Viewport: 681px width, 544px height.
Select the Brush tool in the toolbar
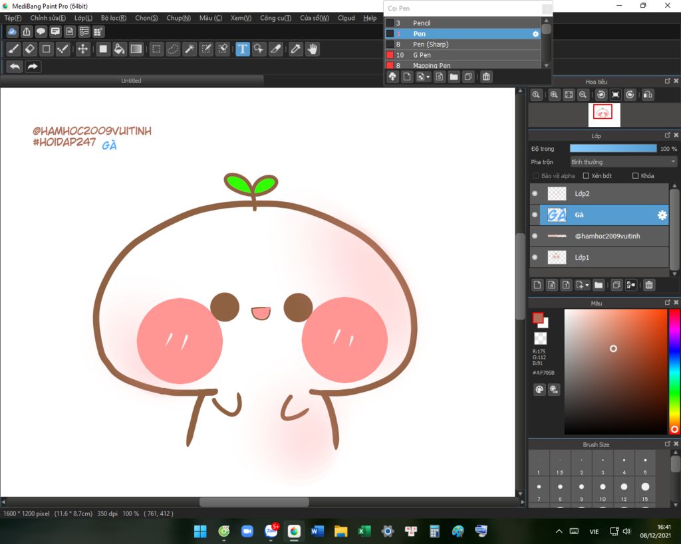click(13, 49)
